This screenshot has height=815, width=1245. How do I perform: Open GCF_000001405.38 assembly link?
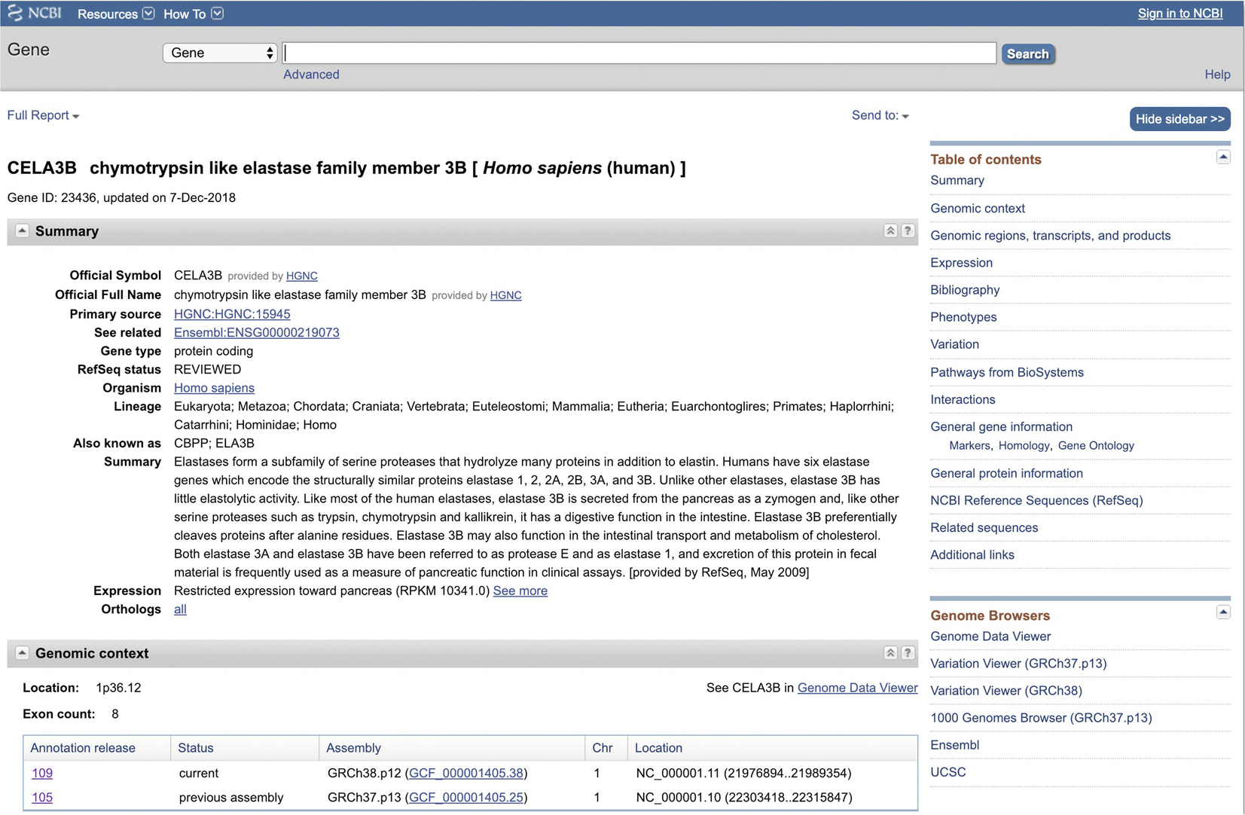pos(466,773)
